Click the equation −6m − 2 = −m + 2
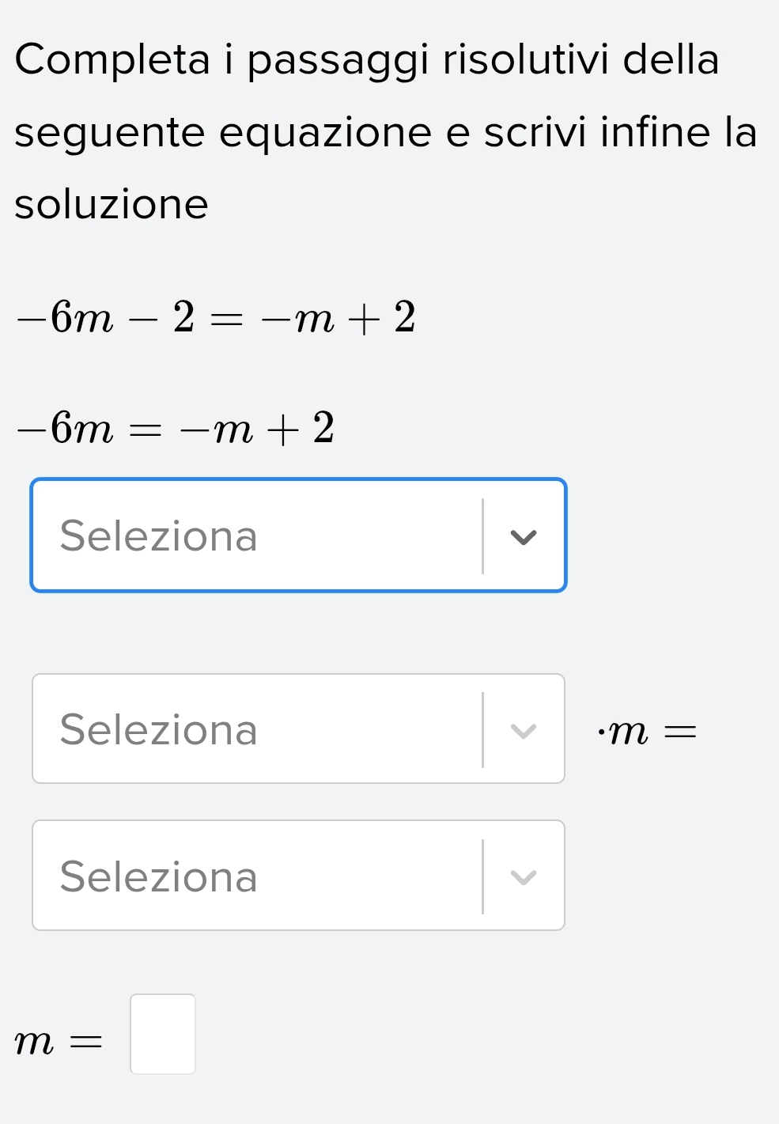This screenshot has width=779, height=1124. point(217,318)
